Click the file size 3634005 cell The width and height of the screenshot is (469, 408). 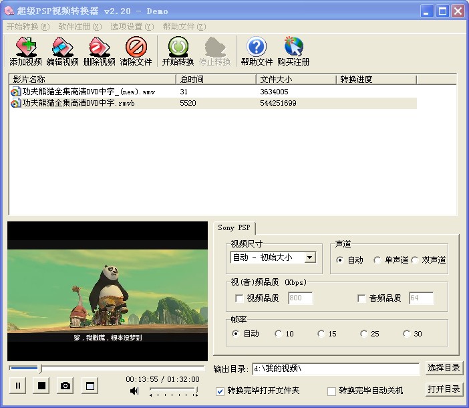(274, 92)
